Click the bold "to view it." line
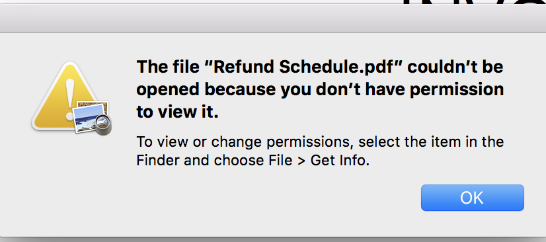 (177, 112)
